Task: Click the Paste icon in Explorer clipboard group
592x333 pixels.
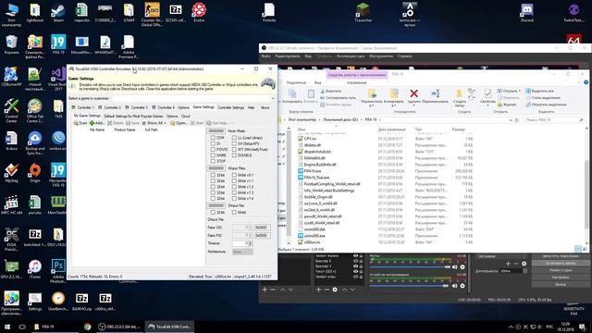Action: click(311, 93)
